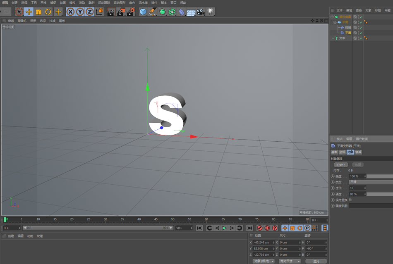The width and height of the screenshot is (393, 264).
Task: Toggle the green checkmark for 平滑 object
Action: (x=361, y=33)
